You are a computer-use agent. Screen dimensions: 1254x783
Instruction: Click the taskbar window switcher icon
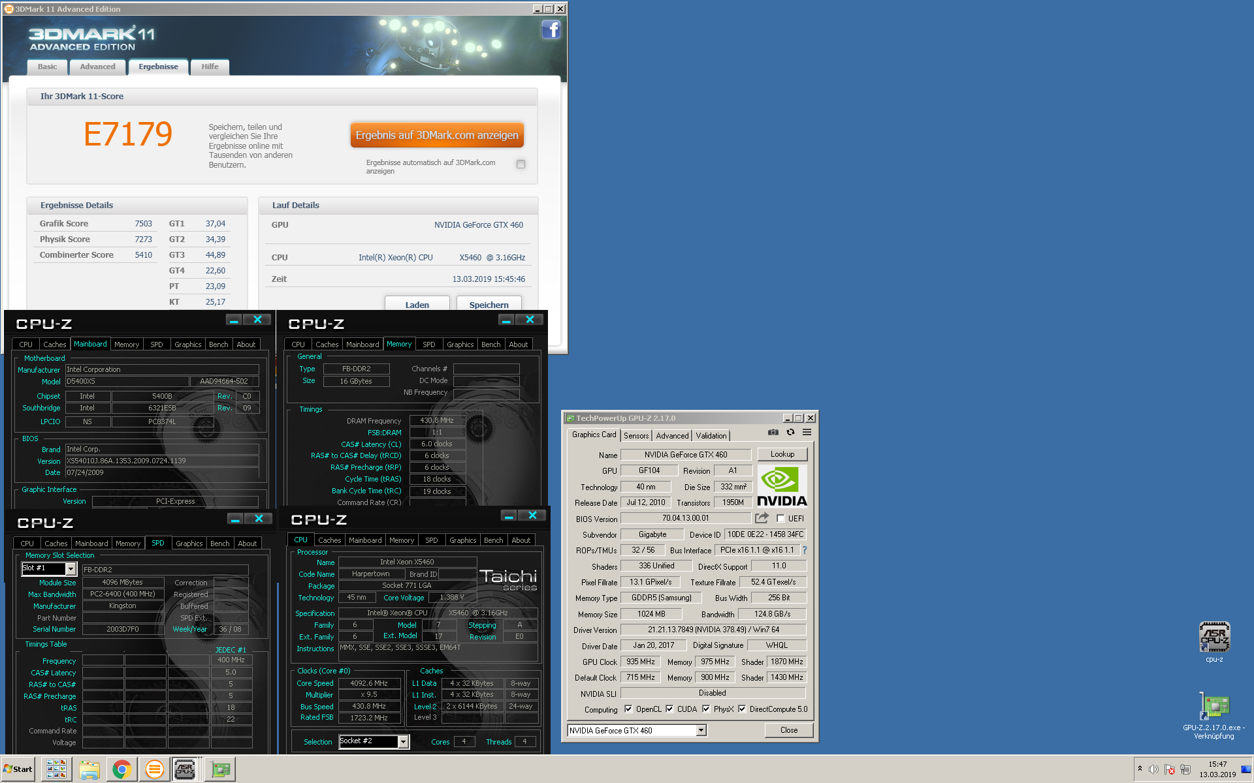pos(56,769)
